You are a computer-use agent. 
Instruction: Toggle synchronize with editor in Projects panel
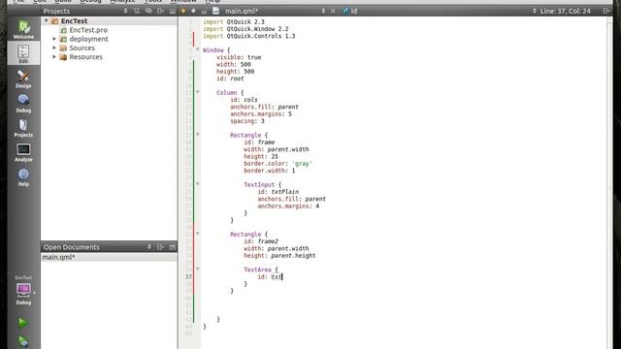148,11
